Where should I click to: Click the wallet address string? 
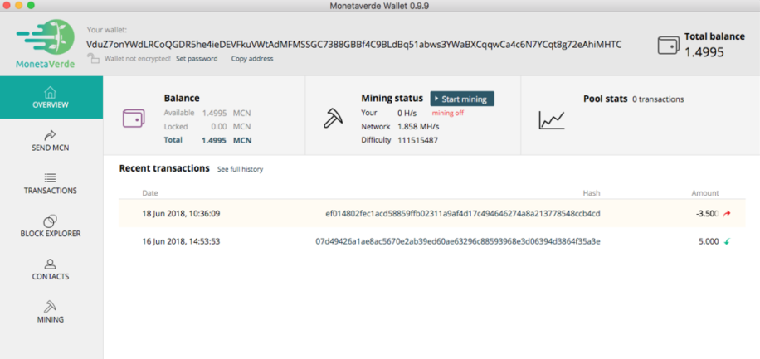point(353,45)
